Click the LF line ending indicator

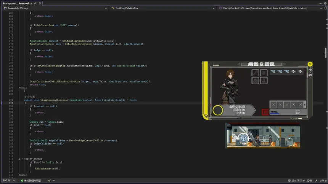tap(316, 181)
